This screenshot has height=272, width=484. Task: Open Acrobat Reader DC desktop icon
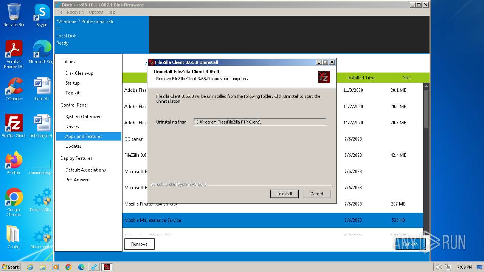pos(14,54)
